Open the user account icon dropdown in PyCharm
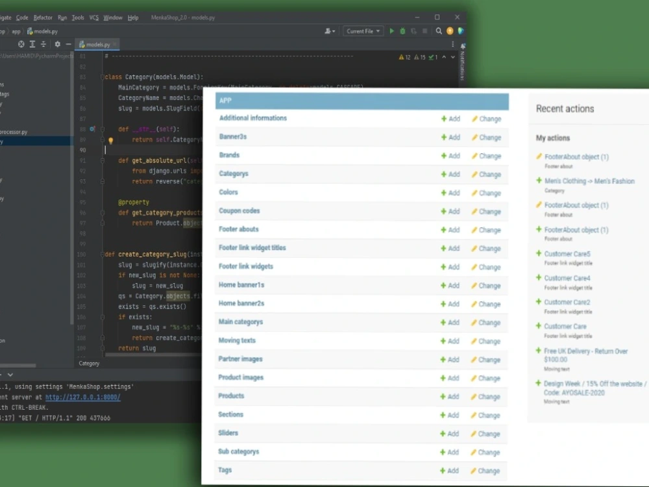649x487 pixels. [330, 31]
